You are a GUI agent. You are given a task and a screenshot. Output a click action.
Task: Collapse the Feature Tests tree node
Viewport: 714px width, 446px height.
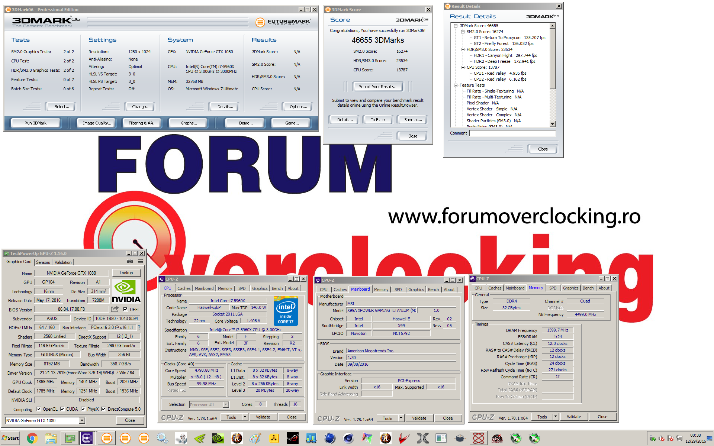(x=456, y=85)
